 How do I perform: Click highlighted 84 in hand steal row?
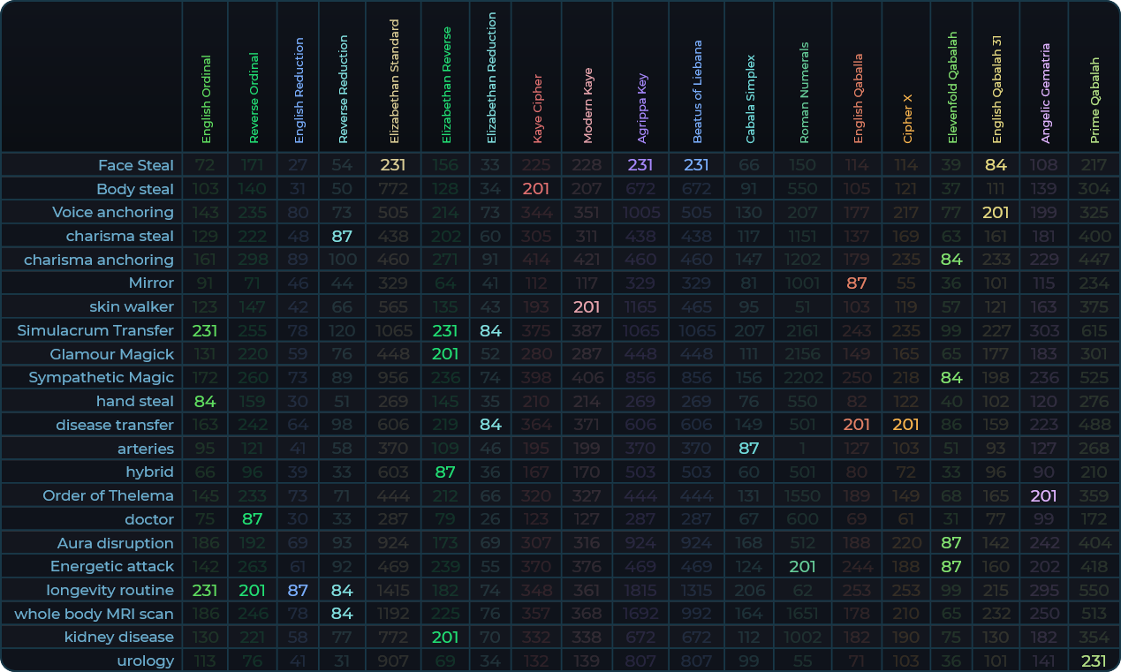[x=205, y=401]
